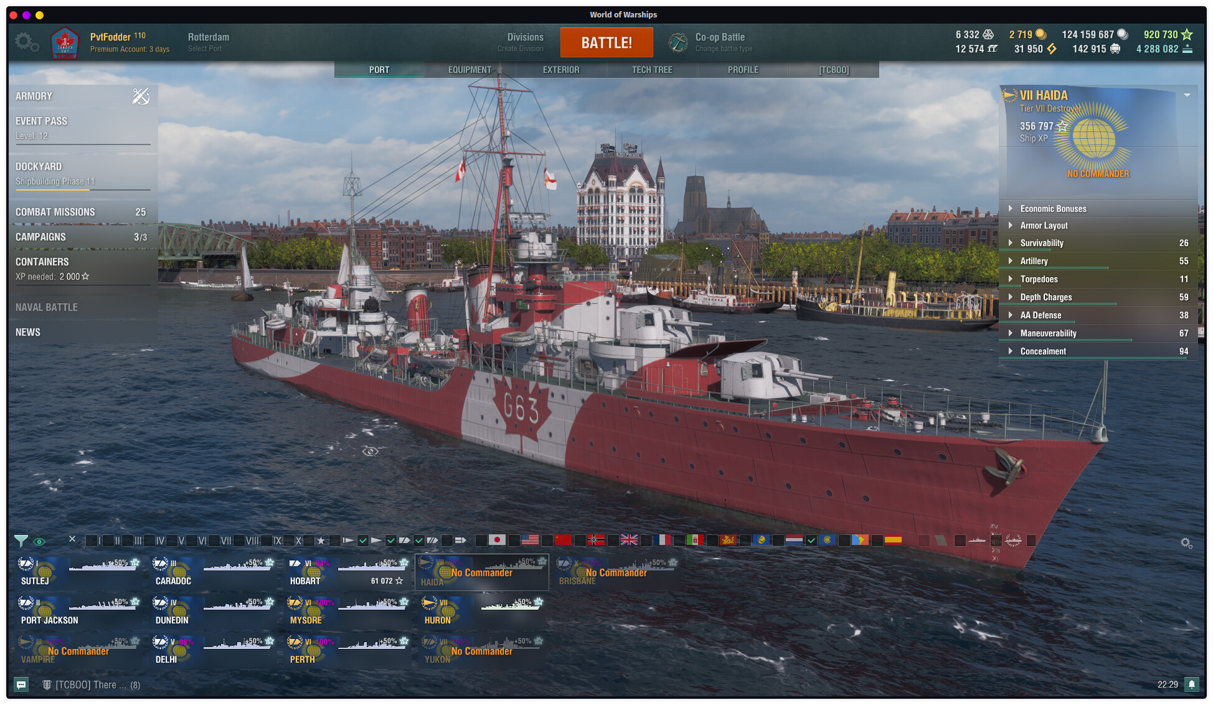
Task: Check the Tier VII filter checkbox
Action: pyautogui.click(x=214, y=541)
